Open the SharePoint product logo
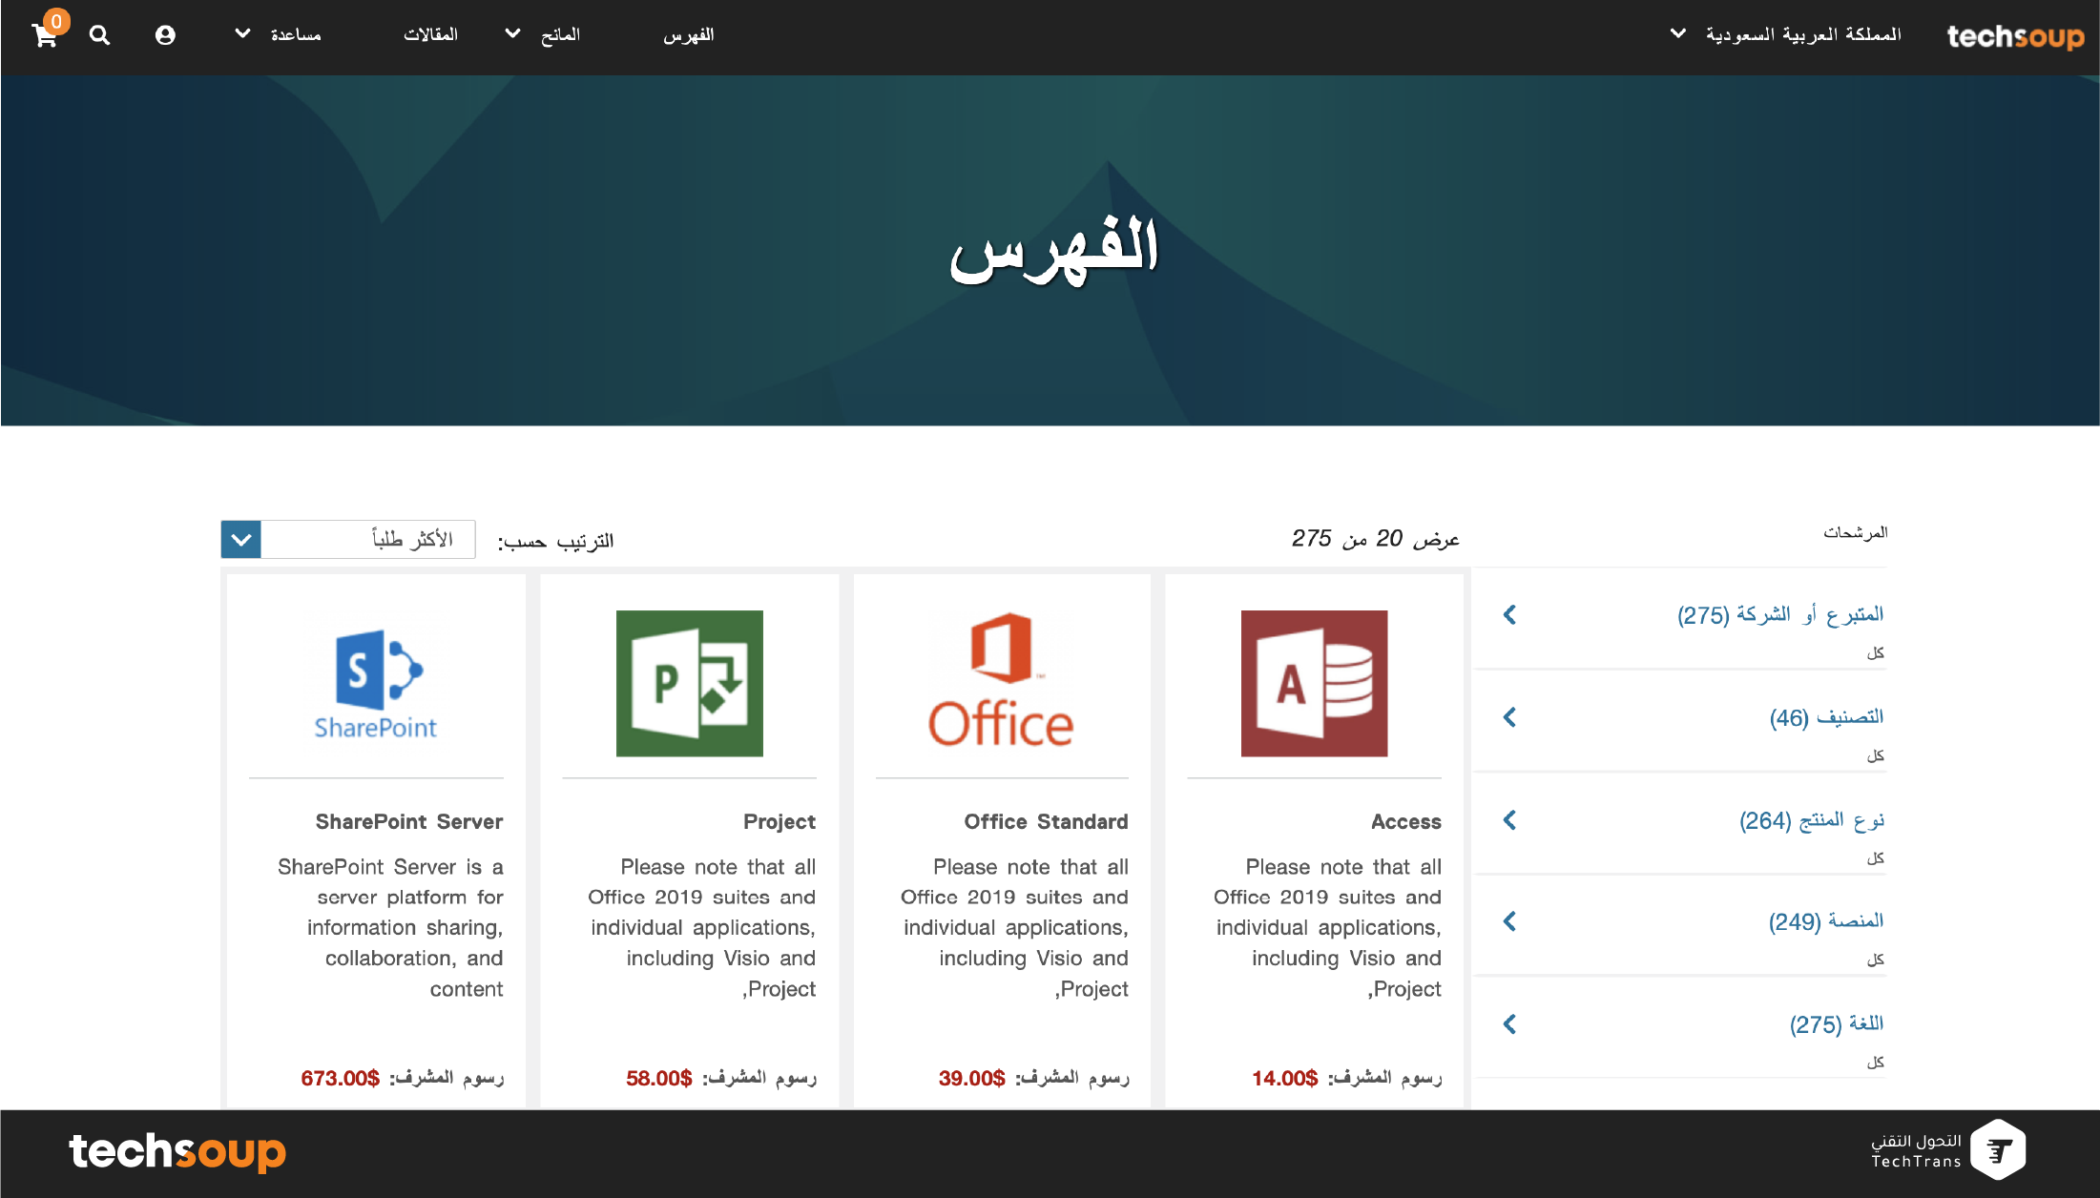Screen dimensions: 2100x1198 (x=376, y=684)
